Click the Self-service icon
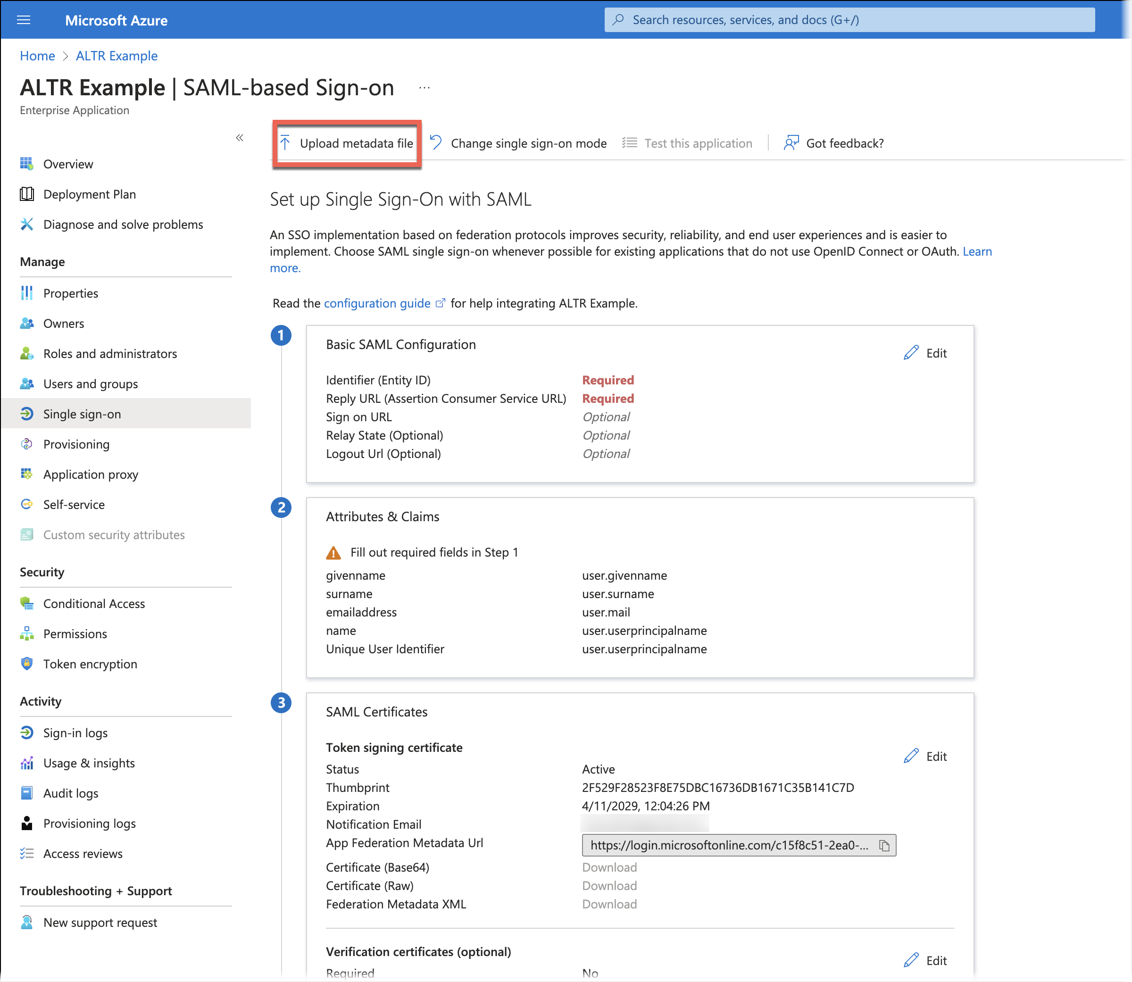 pyautogui.click(x=27, y=504)
